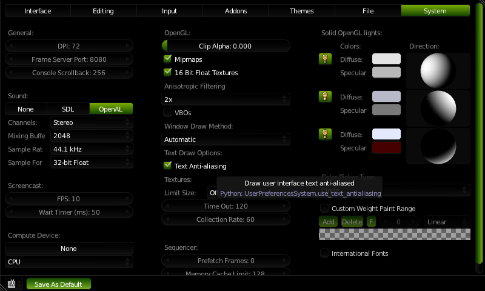Open the Channels Stereo dropdown
This screenshot has height=291, width=485.
92,122
